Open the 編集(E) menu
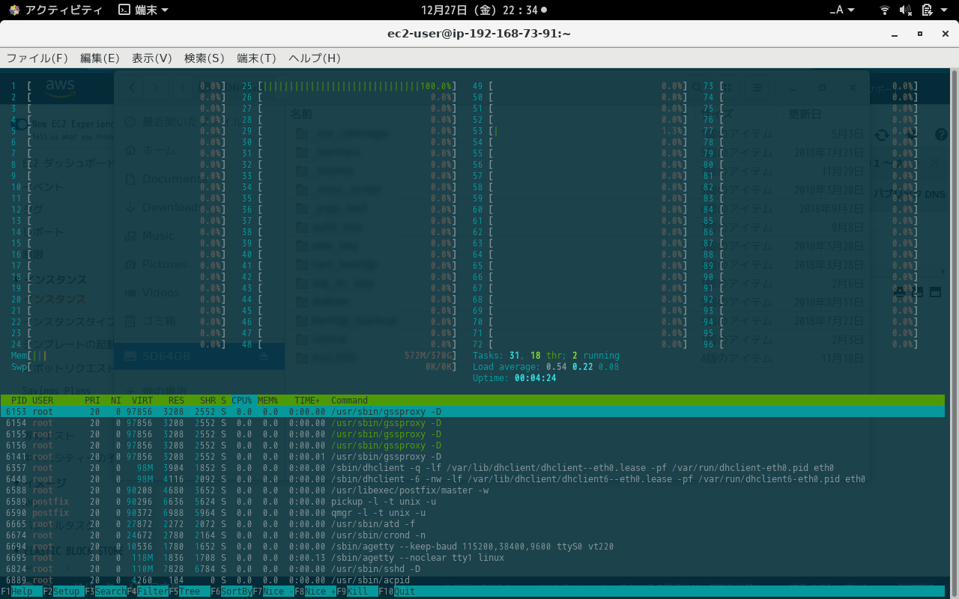 [100, 58]
